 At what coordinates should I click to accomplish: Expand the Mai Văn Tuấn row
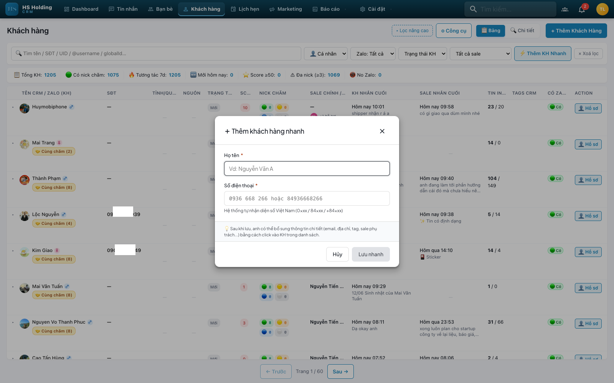click(x=13, y=287)
